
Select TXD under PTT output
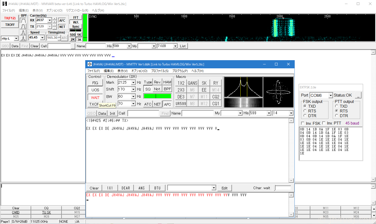coord(341,106)
